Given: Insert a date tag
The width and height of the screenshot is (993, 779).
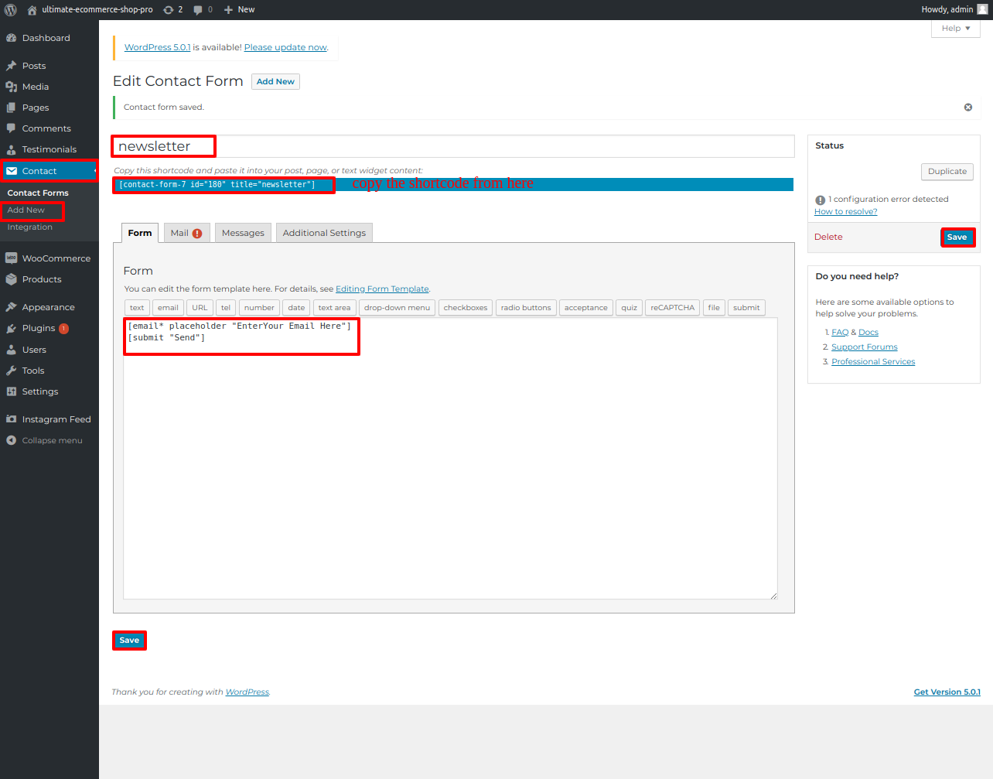Looking at the screenshot, I should point(296,308).
